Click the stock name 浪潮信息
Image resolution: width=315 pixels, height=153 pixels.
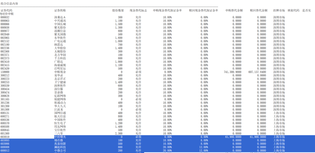pyautogui.click(x=60, y=31)
